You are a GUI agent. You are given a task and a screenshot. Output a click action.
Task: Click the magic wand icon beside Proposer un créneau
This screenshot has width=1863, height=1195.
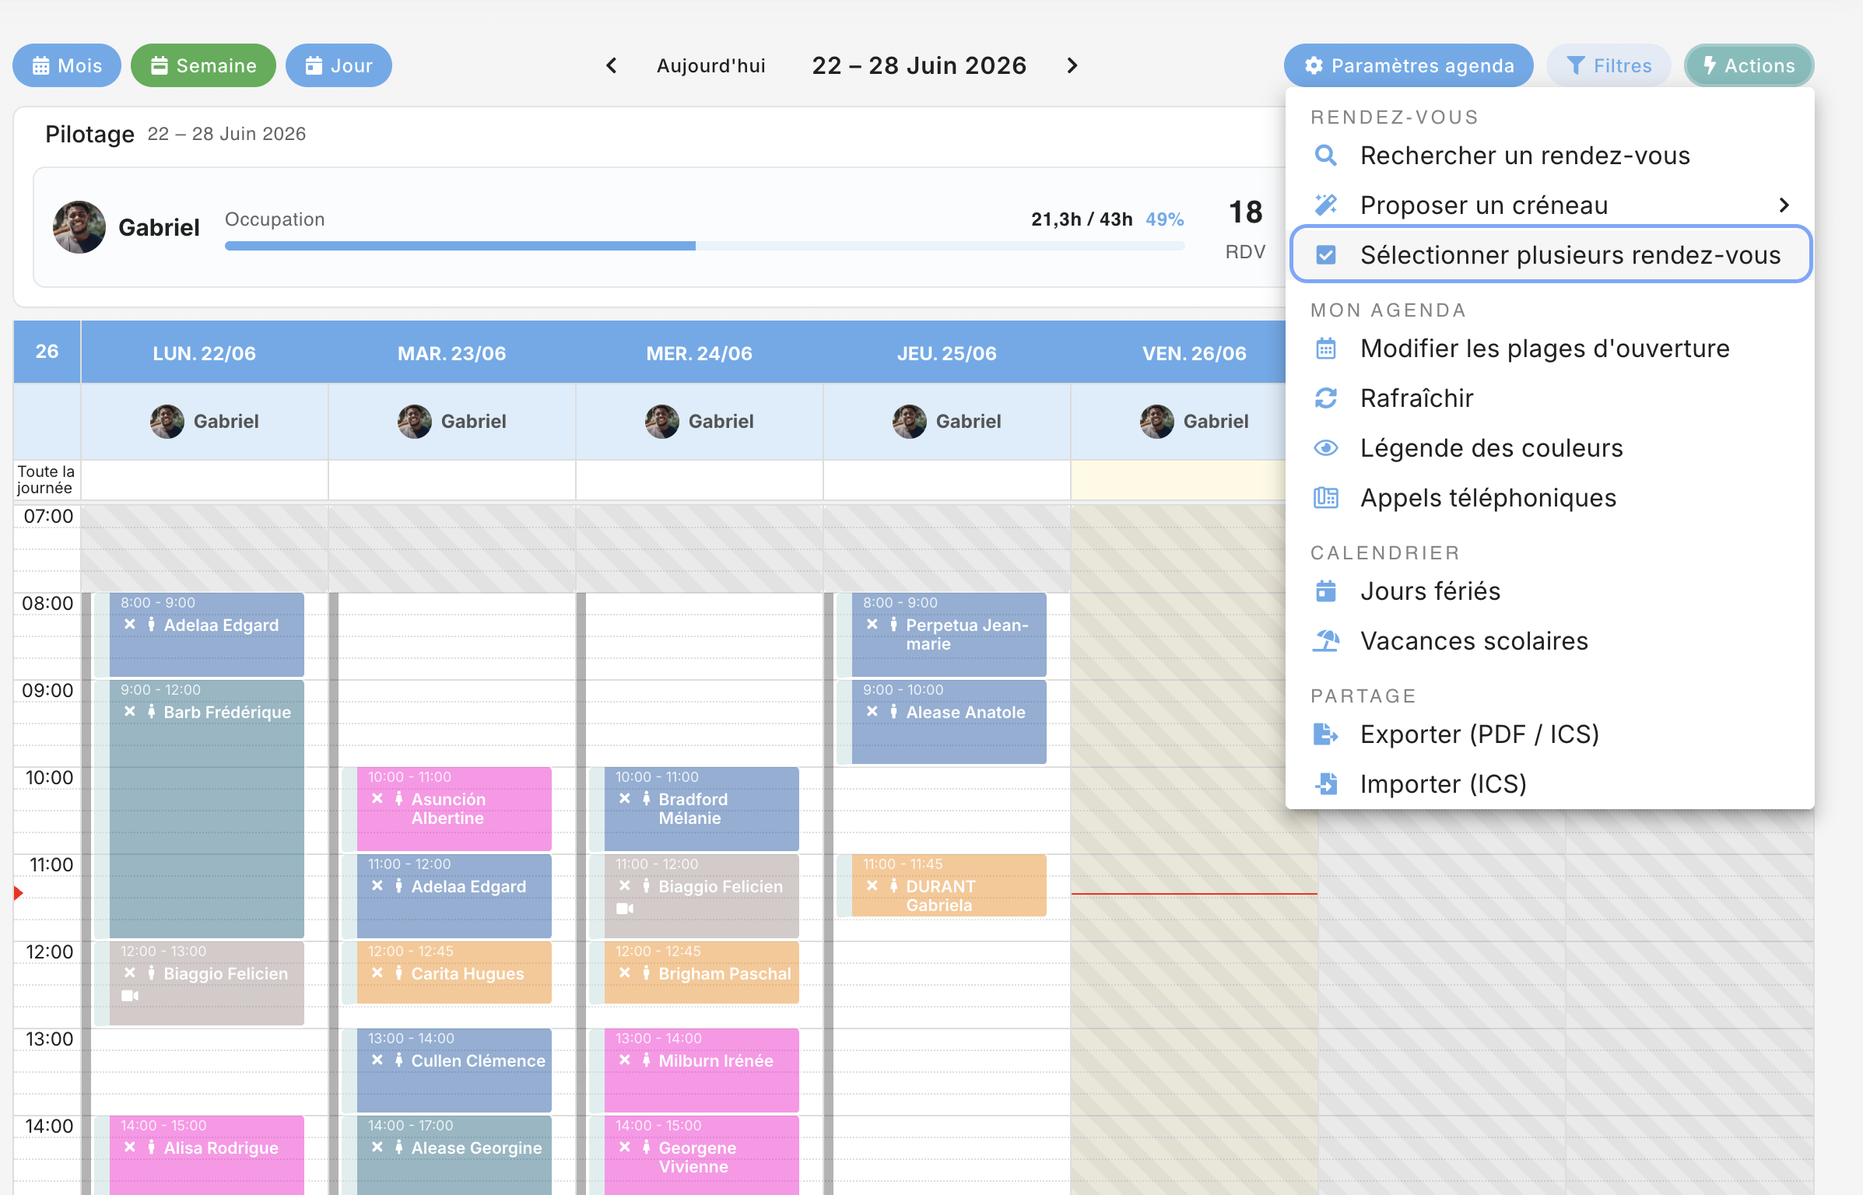point(1325,205)
